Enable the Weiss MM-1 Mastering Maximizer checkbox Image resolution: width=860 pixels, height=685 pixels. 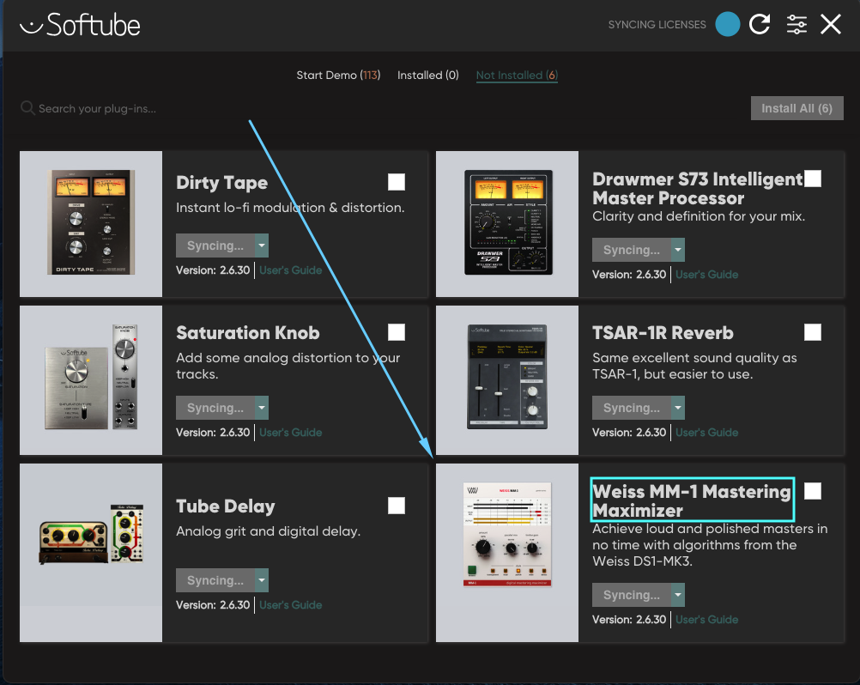click(812, 490)
